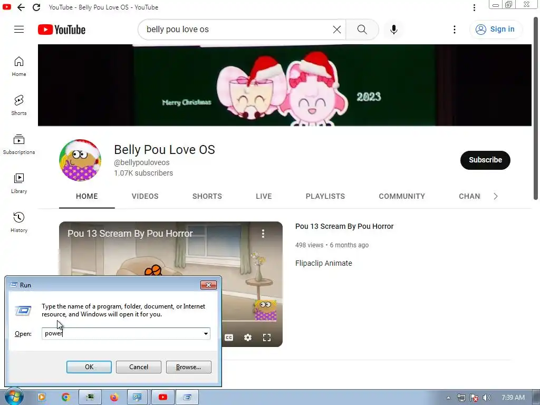Open the Windows Start menu
Image resolution: width=540 pixels, height=405 pixels.
[14, 397]
